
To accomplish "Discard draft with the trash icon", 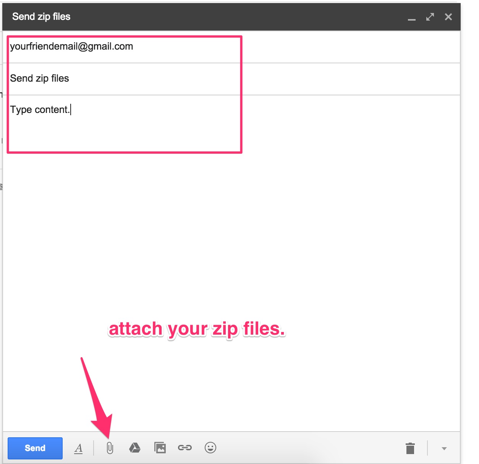I will [x=410, y=448].
